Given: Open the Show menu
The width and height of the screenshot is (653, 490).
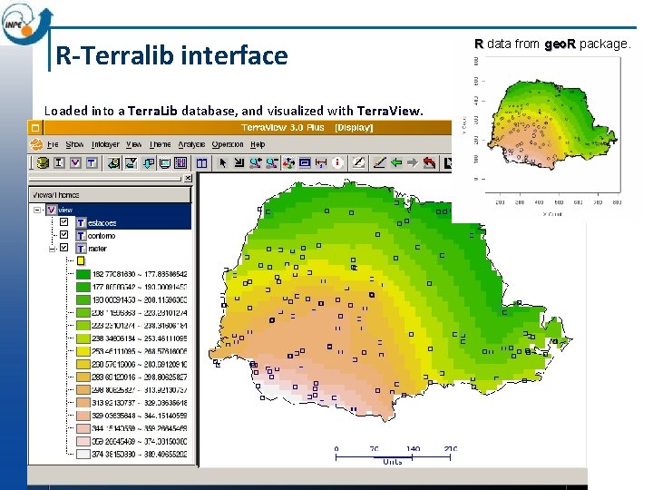Looking at the screenshot, I should [x=74, y=144].
